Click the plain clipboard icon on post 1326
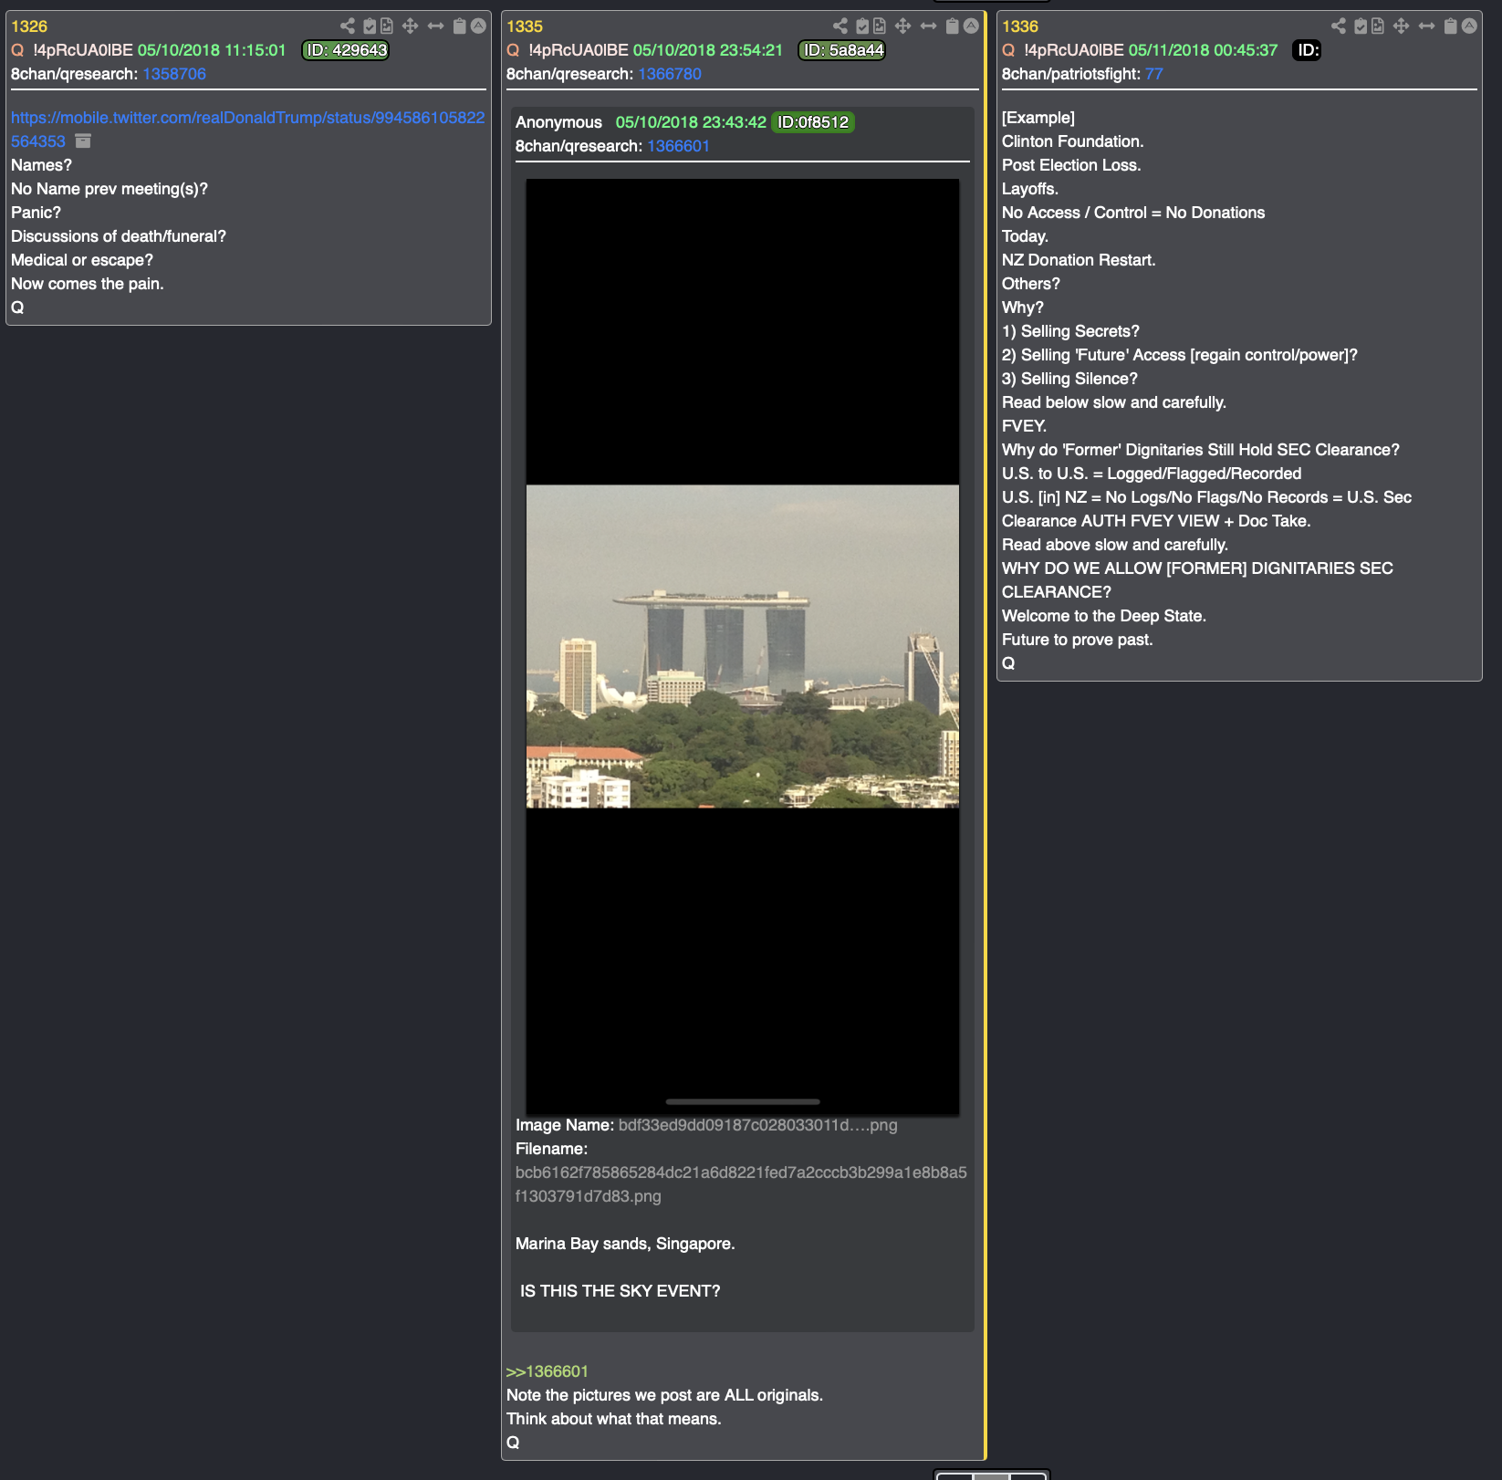 460,26
